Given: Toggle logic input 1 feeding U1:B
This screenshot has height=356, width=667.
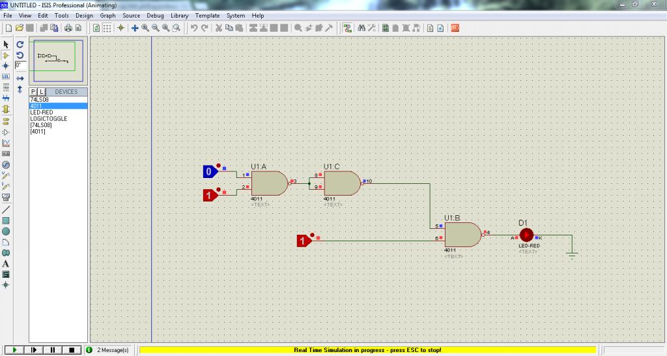Looking at the screenshot, I should click(304, 241).
